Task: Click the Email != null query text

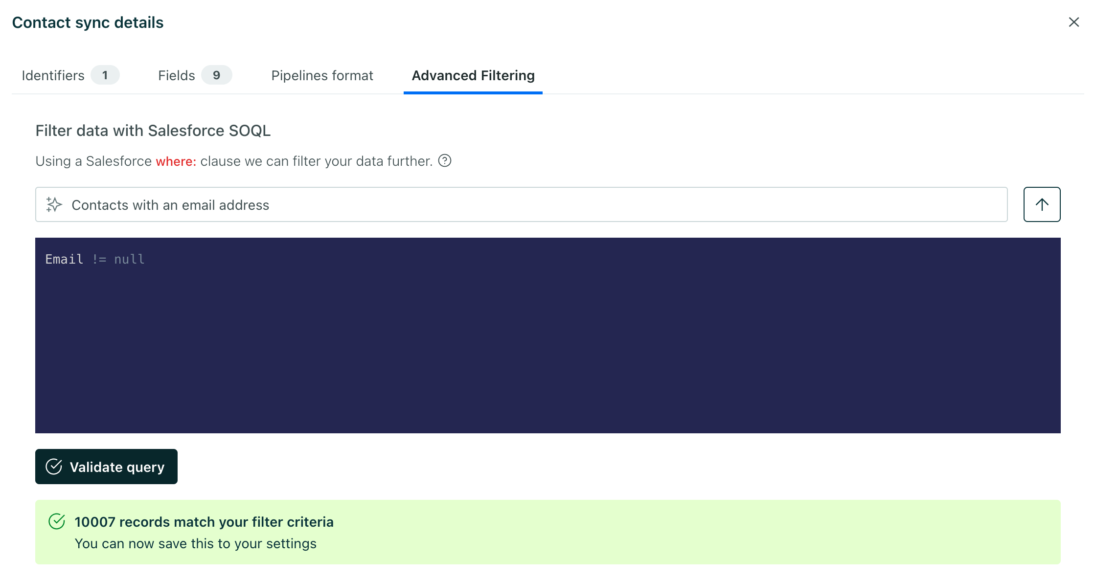Action: 94,259
